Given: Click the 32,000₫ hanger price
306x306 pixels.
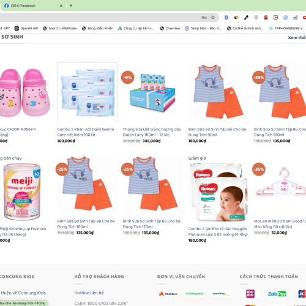Looking at the screenshot, I should tap(279, 233).
